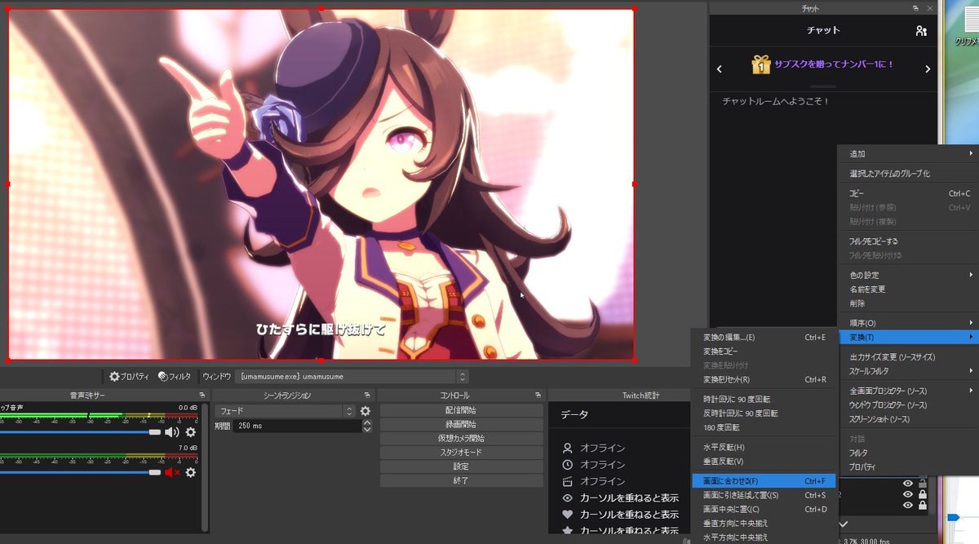
Task: Select コピー in the context menu
Action: pyautogui.click(x=909, y=193)
